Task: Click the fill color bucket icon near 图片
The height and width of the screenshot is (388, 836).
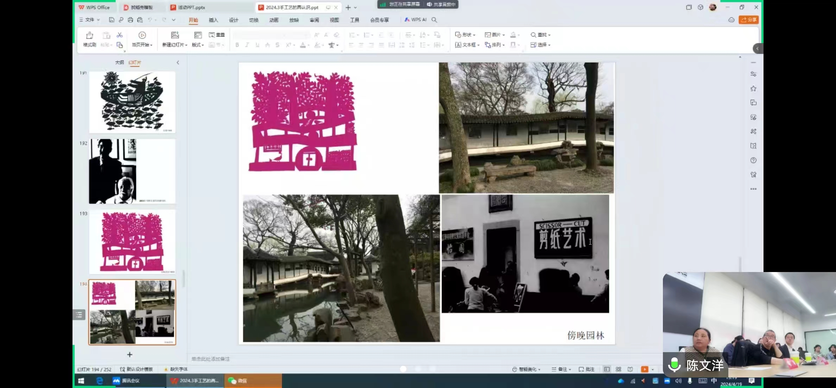Action: [513, 35]
